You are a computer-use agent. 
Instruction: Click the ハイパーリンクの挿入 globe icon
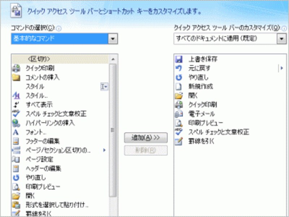tap(16, 123)
